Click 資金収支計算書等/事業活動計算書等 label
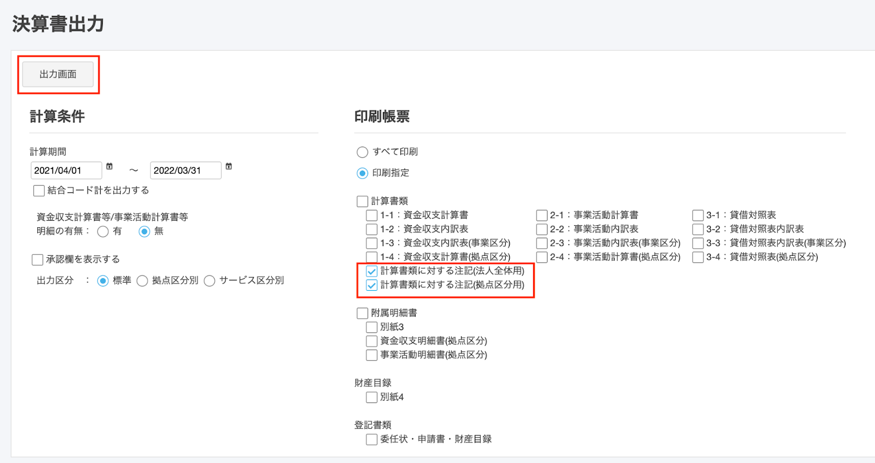Viewport: 875px width, 463px height. [112, 217]
